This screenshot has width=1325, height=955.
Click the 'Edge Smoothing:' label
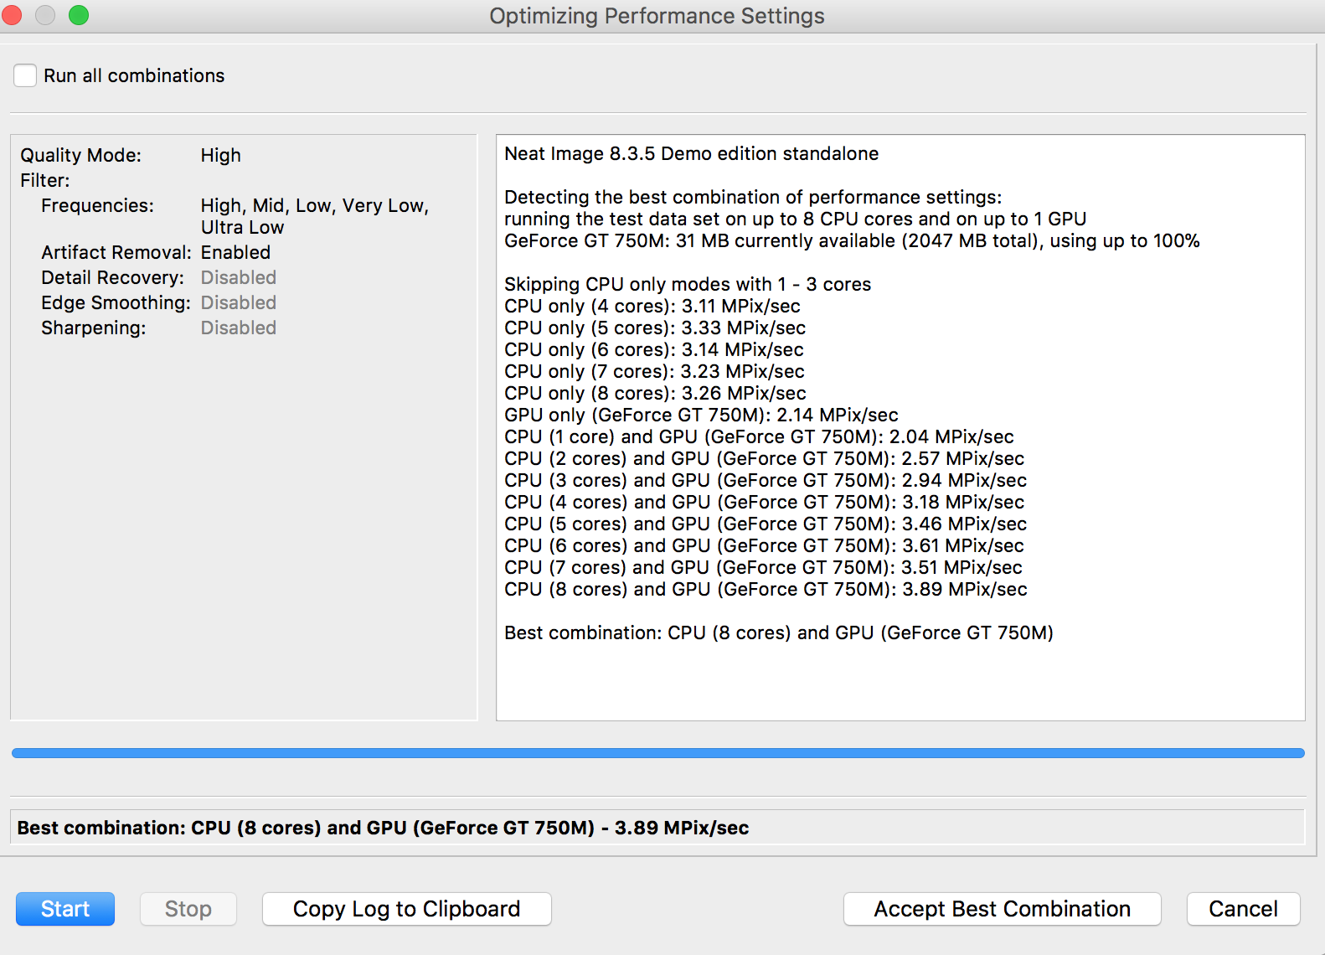116,302
